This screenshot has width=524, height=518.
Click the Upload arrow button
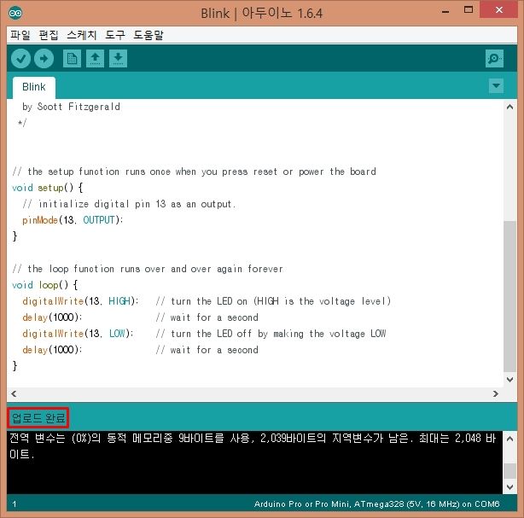(44, 59)
